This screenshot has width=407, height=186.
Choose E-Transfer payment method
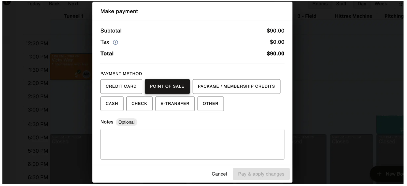tap(175, 104)
